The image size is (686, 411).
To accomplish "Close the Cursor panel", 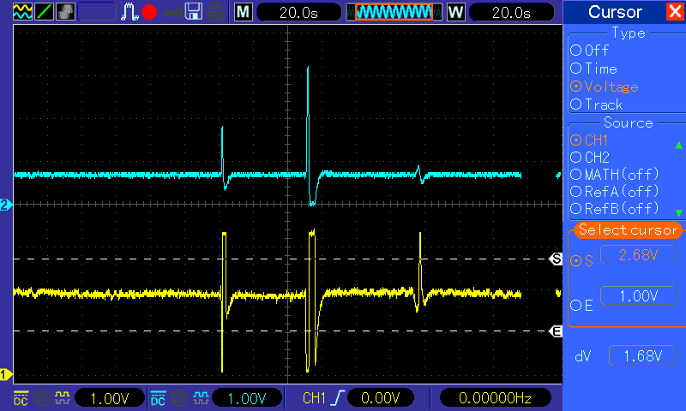I will click(x=675, y=11).
